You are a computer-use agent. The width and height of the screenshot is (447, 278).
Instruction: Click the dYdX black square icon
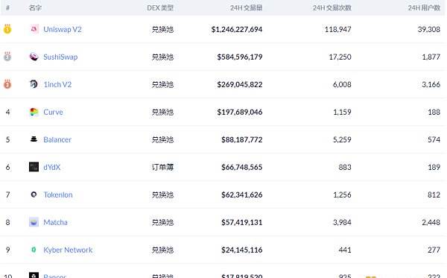(34, 167)
